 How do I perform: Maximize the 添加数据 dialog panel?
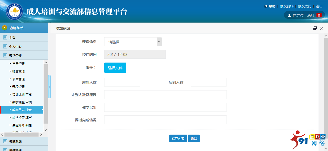(315, 28)
